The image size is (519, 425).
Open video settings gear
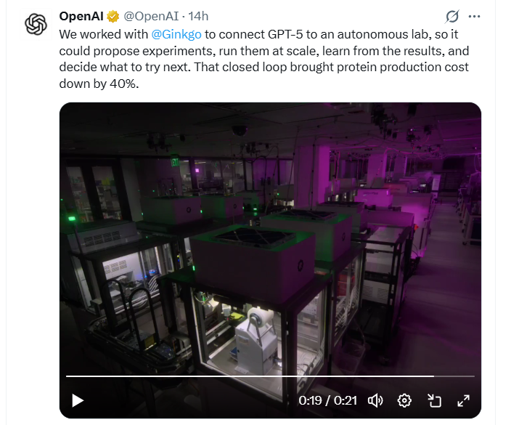[x=405, y=400]
